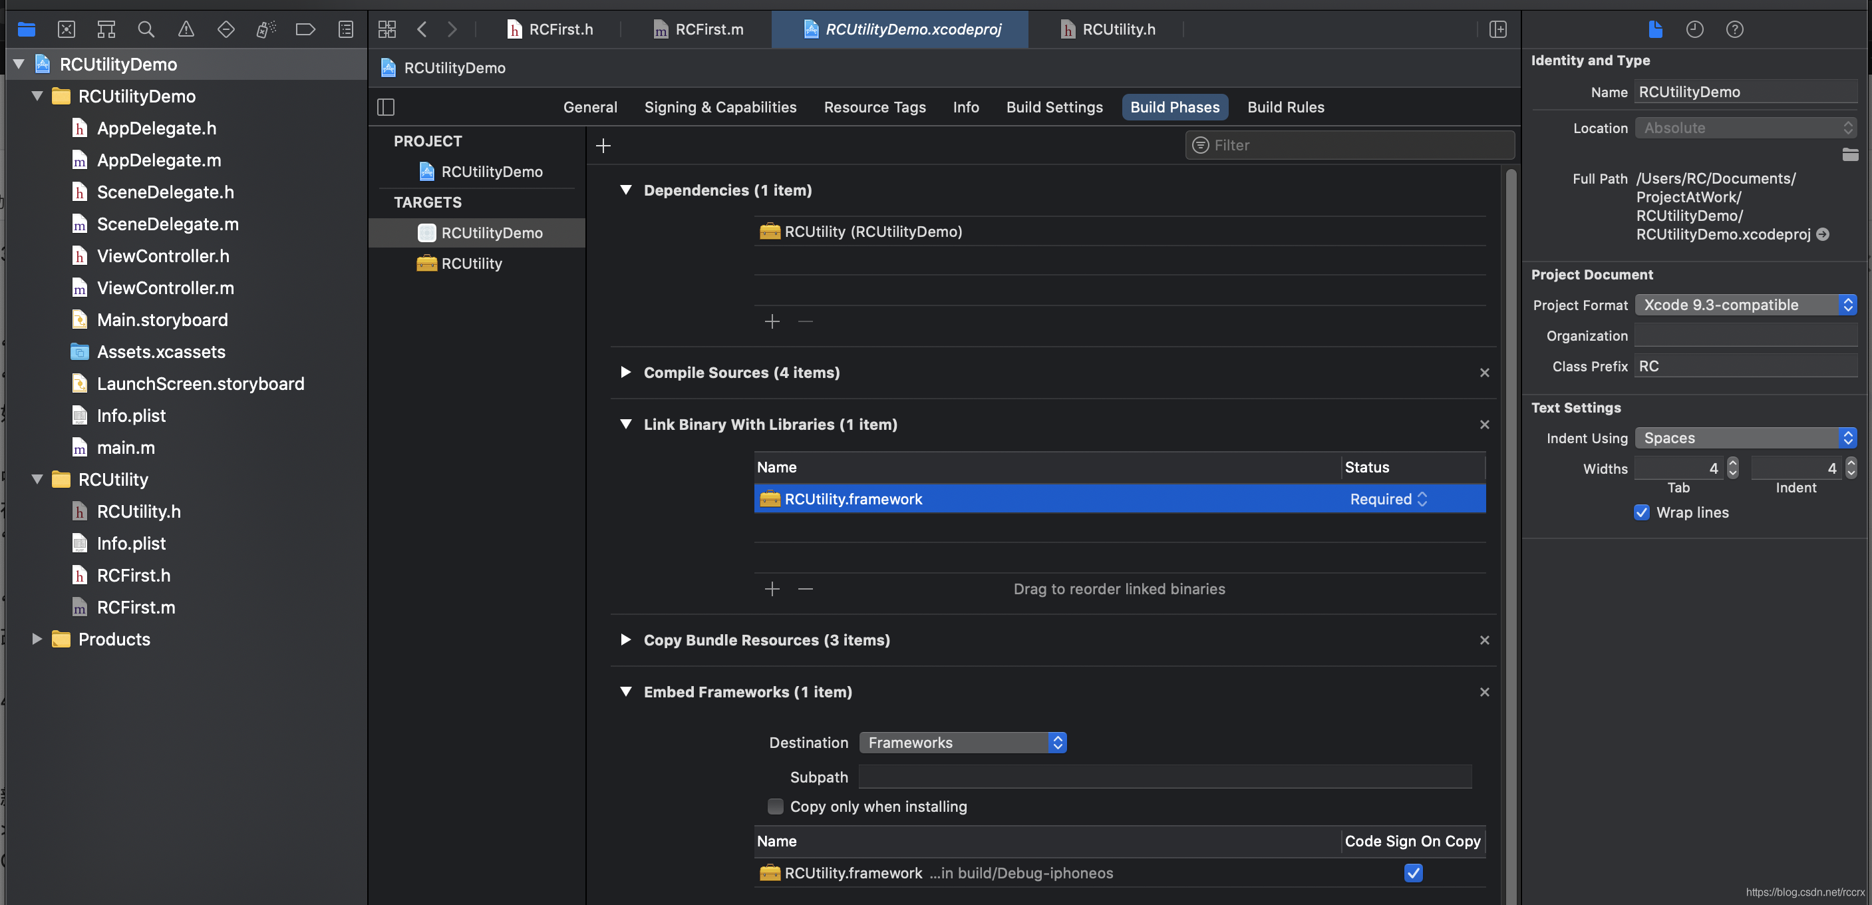
Task: Open the Indent Using dropdown
Action: pyautogui.click(x=1746, y=438)
